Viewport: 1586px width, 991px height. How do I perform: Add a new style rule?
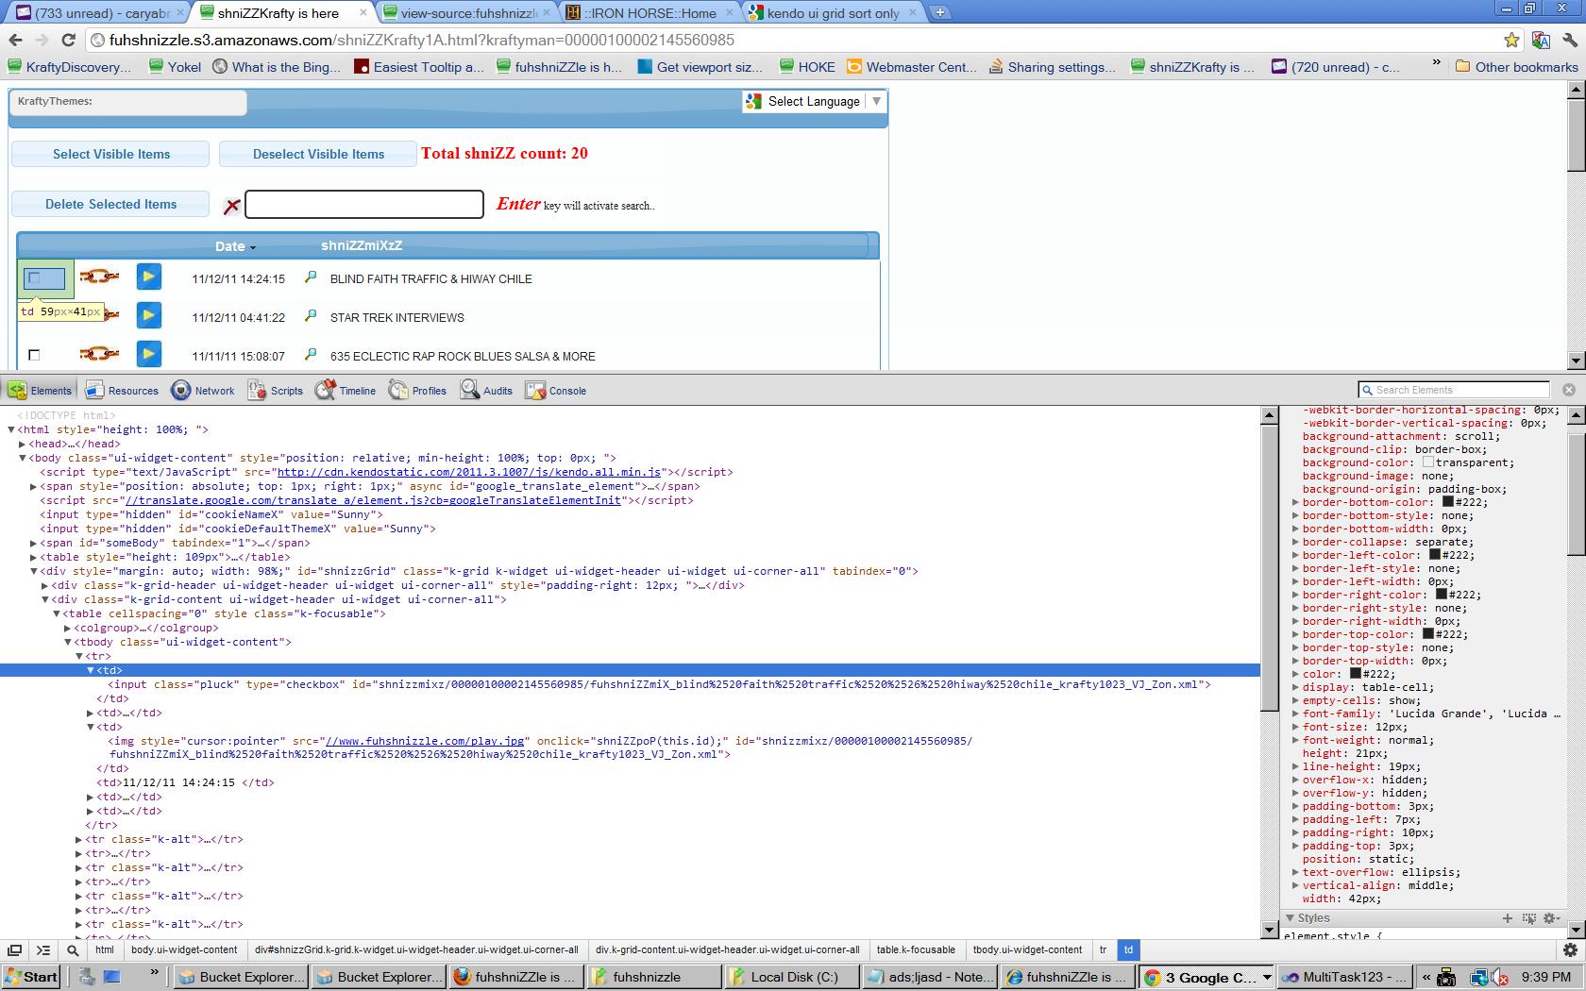point(1508,918)
